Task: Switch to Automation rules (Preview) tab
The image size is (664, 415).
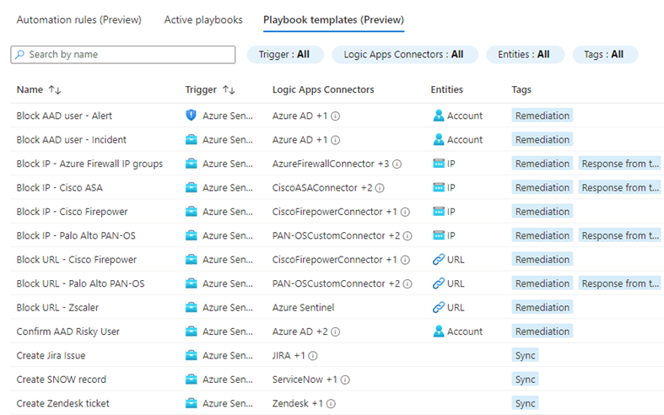Action: [x=79, y=19]
